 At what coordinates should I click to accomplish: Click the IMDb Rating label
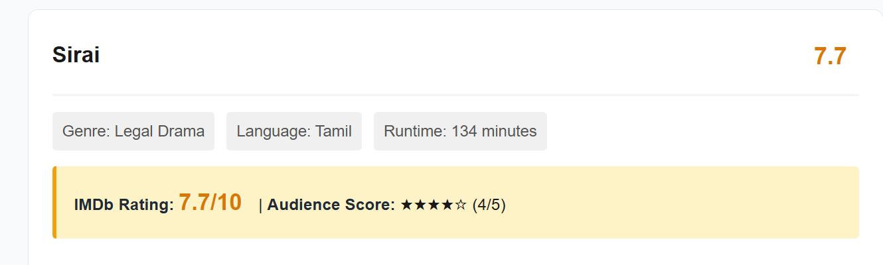(124, 205)
